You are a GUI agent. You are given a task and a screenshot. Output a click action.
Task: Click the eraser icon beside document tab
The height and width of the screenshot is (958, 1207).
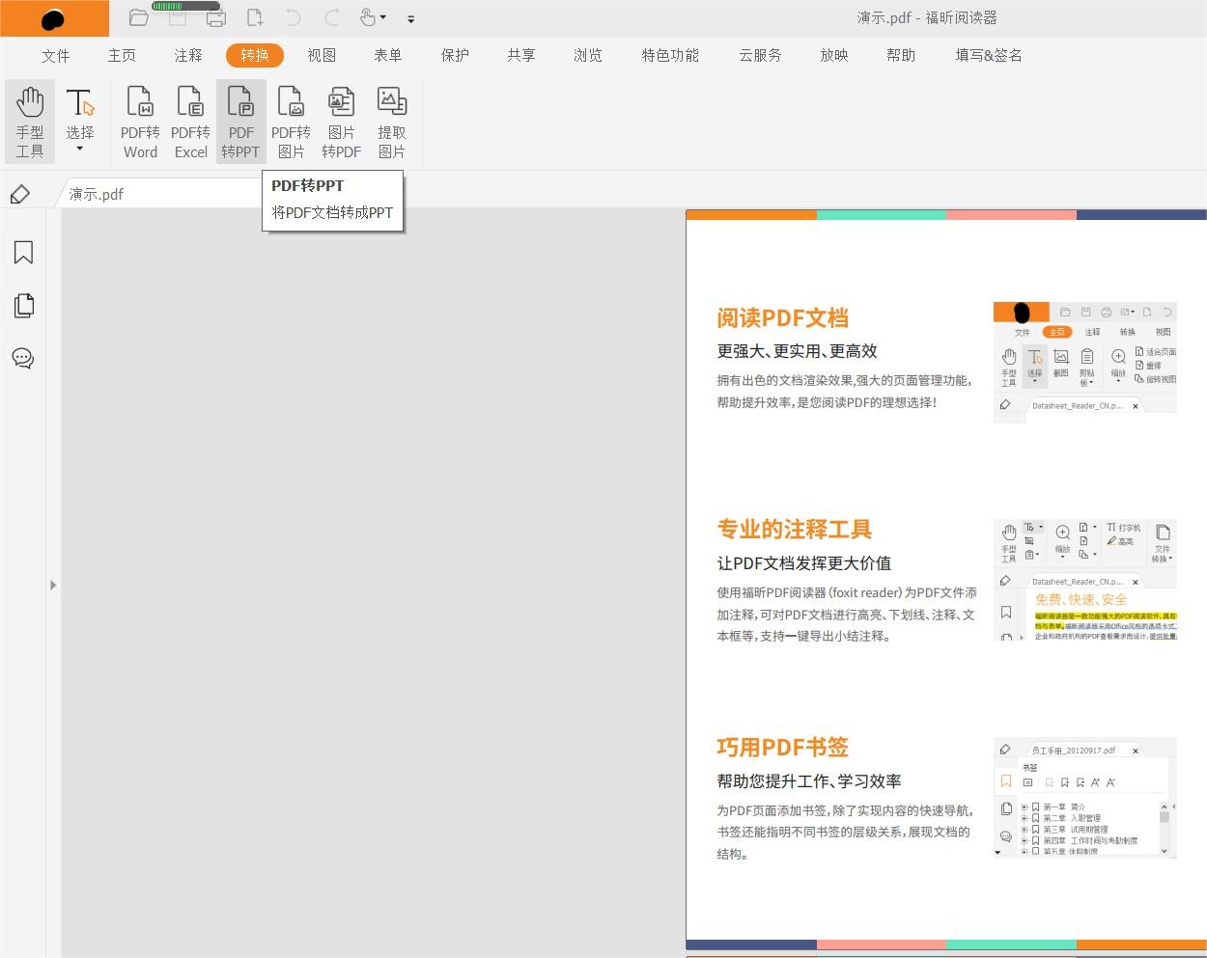point(19,194)
